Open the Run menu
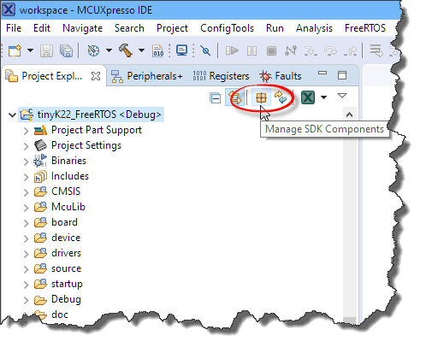 pyautogui.click(x=275, y=28)
